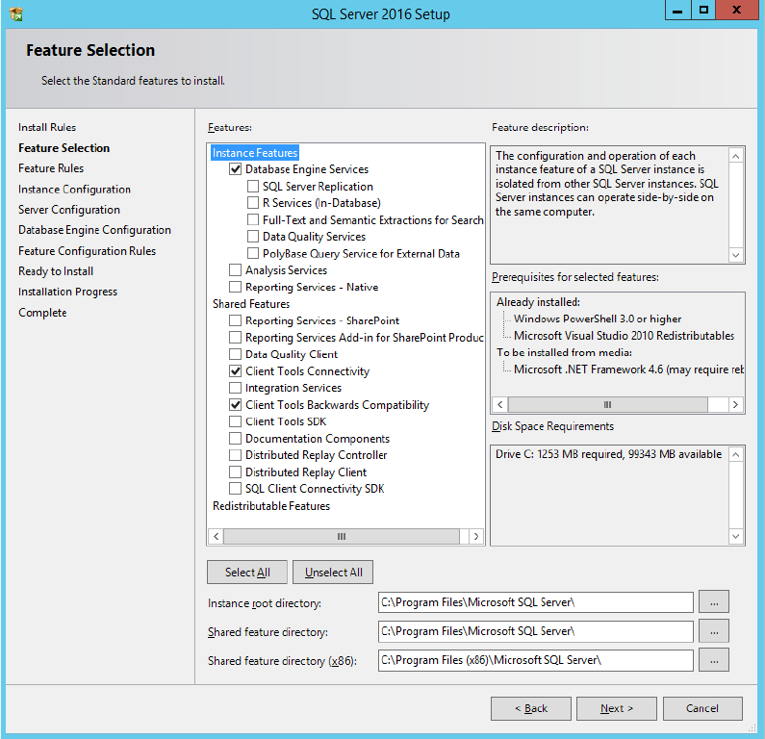Click the Install Rules step
Screen dimensions: 765x739
[x=47, y=127]
